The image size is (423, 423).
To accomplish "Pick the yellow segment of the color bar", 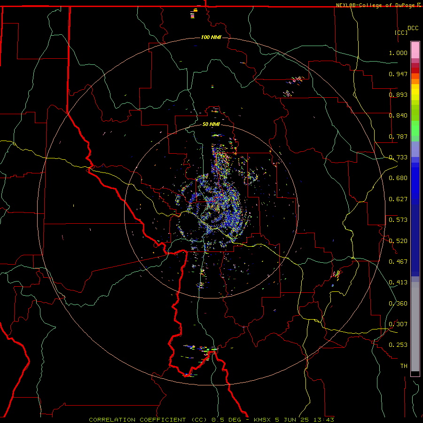I will (x=415, y=92).
